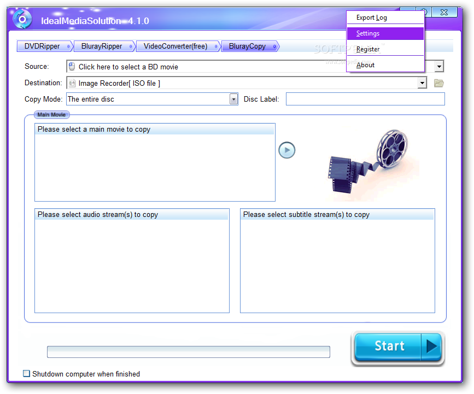474x394 pixels.
Task: Click the copy progress bar
Action: pos(188,352)
